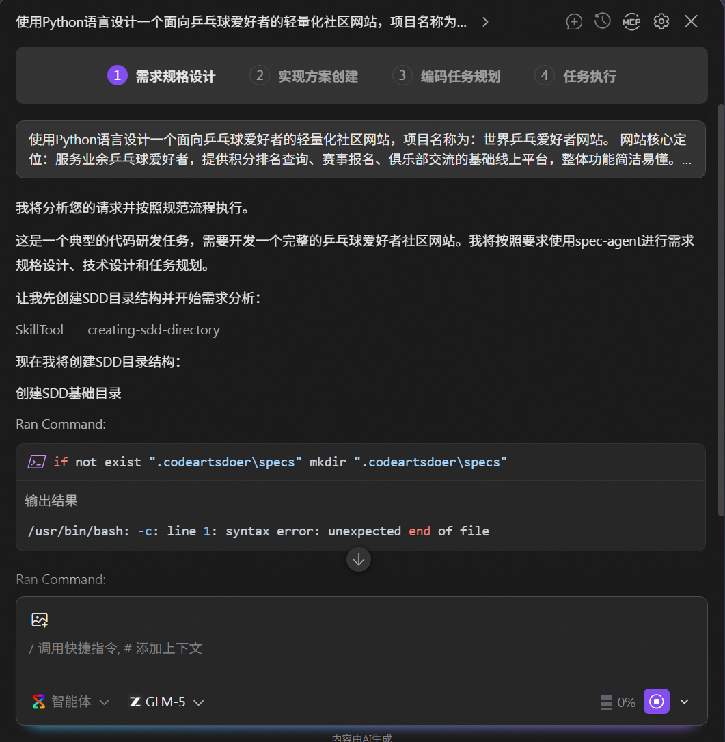The height and width of the screenshot is (742, 725).
Task: Click the bash syntax error output
Action: point(258,531)
